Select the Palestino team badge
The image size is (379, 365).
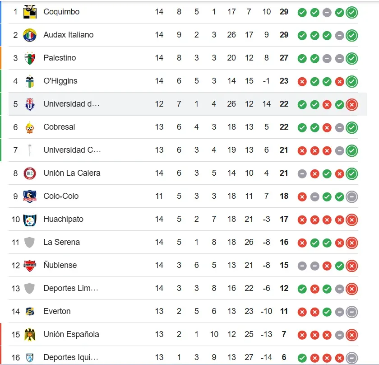(29, 58)
